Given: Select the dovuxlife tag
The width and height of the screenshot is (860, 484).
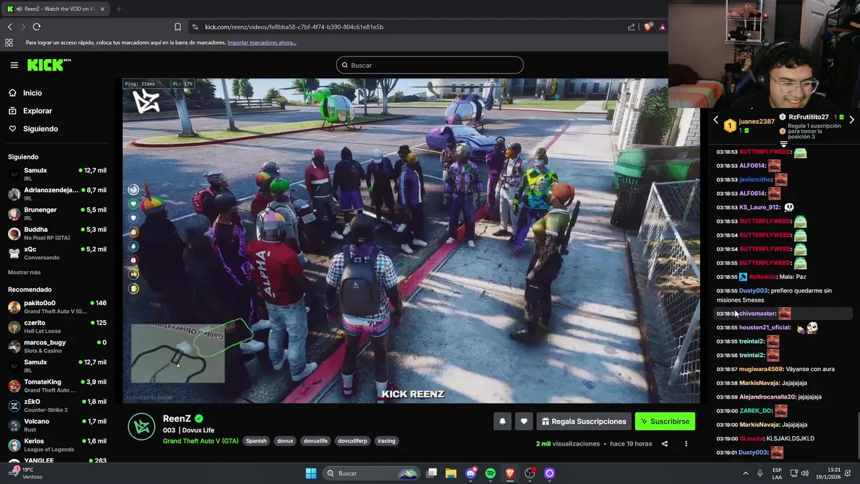Looking at the screenshot, I should 316,441.
